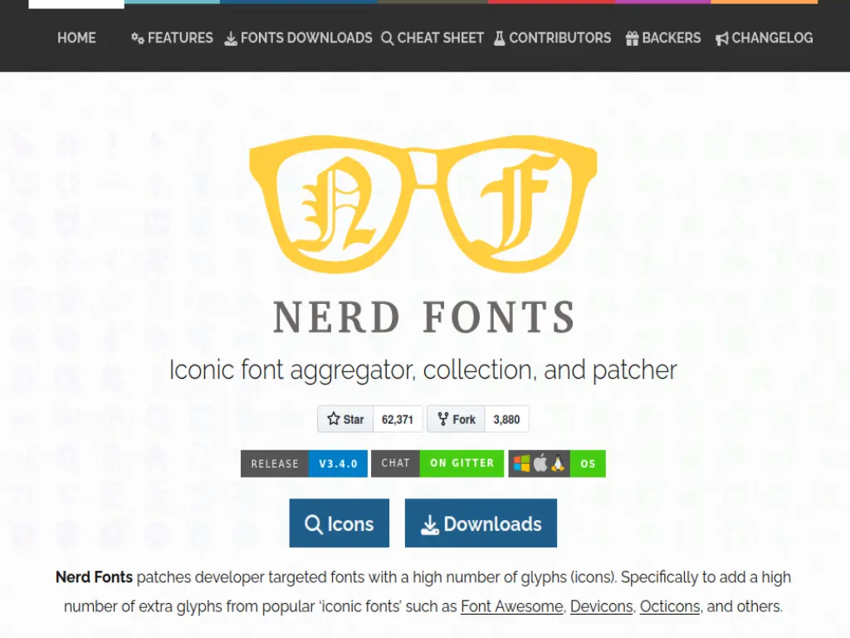Click the download icon in Downloads button
Viewport: 850px width, 638px height.
[430, 525]
